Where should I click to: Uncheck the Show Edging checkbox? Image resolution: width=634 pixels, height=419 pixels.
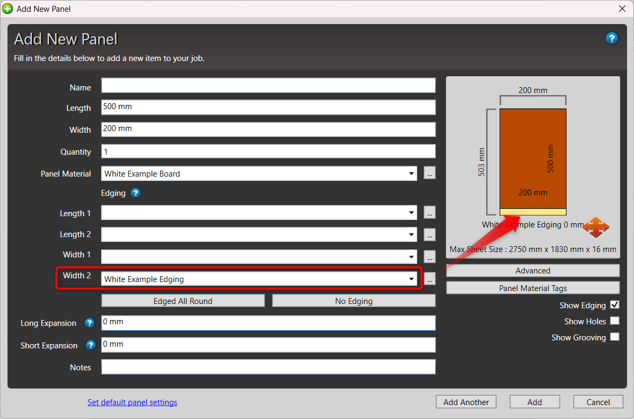tap(615, 304)
